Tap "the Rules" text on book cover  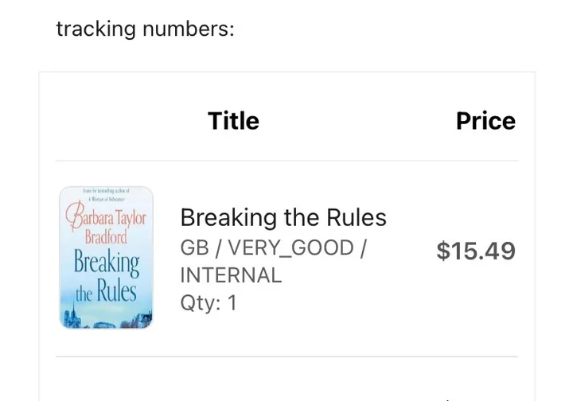point(106,292)
